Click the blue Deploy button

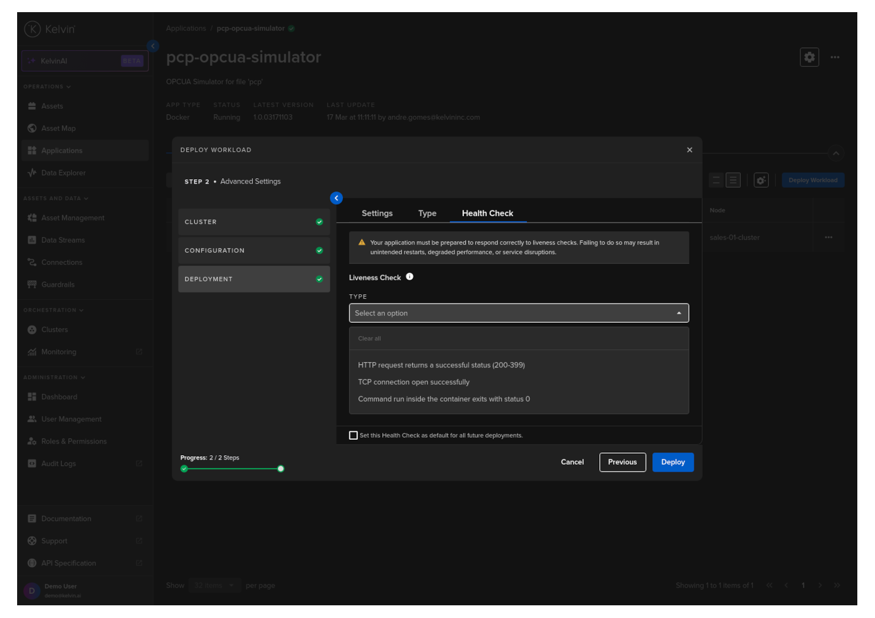click(x=672, y=462)
